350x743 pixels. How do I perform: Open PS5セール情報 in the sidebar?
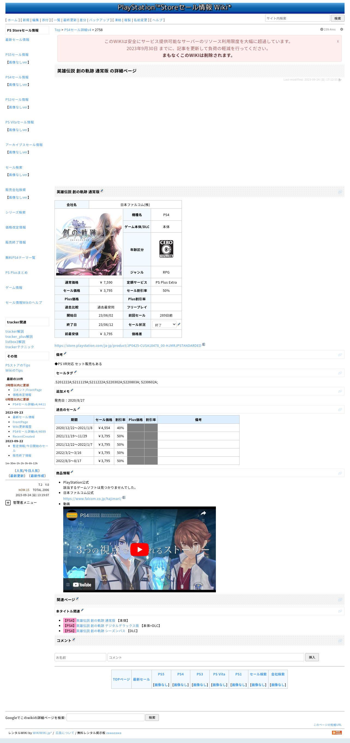pos(17,54)
